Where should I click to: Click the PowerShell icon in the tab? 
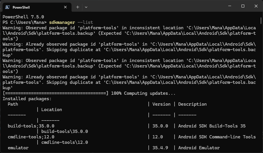tap(7, 7)
